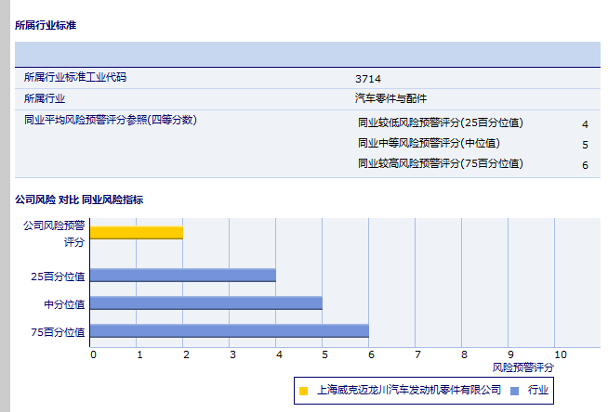Screen dimensions: 608x412
Task: Select 同业较低风险预警评分(25百分位值) row
Action: [x=440, y=122]
